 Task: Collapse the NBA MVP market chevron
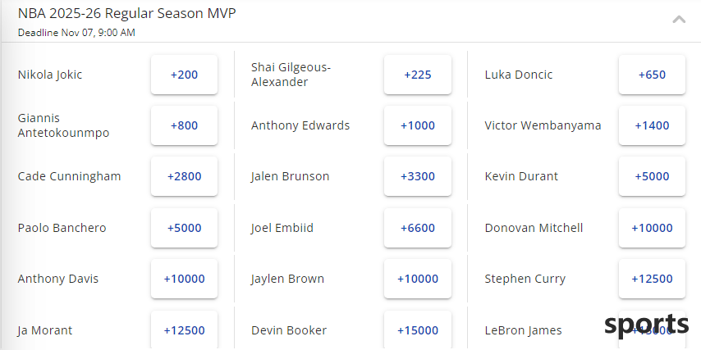679,19
